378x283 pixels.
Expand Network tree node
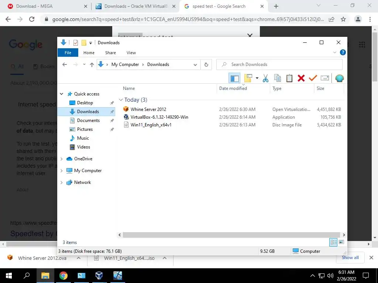point(62,182)
